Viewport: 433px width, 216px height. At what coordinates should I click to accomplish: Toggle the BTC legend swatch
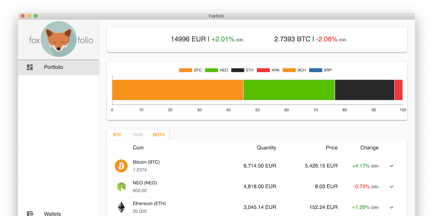(185, 70)
